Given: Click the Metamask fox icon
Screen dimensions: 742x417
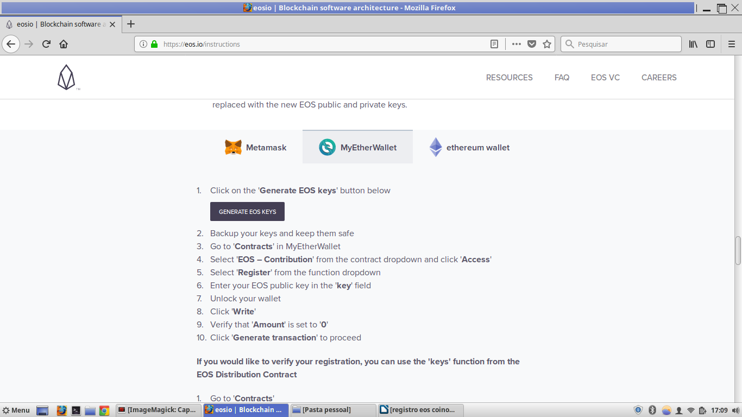Looking at the screenshot, I should pyautogui.click(x=234, y=147).
